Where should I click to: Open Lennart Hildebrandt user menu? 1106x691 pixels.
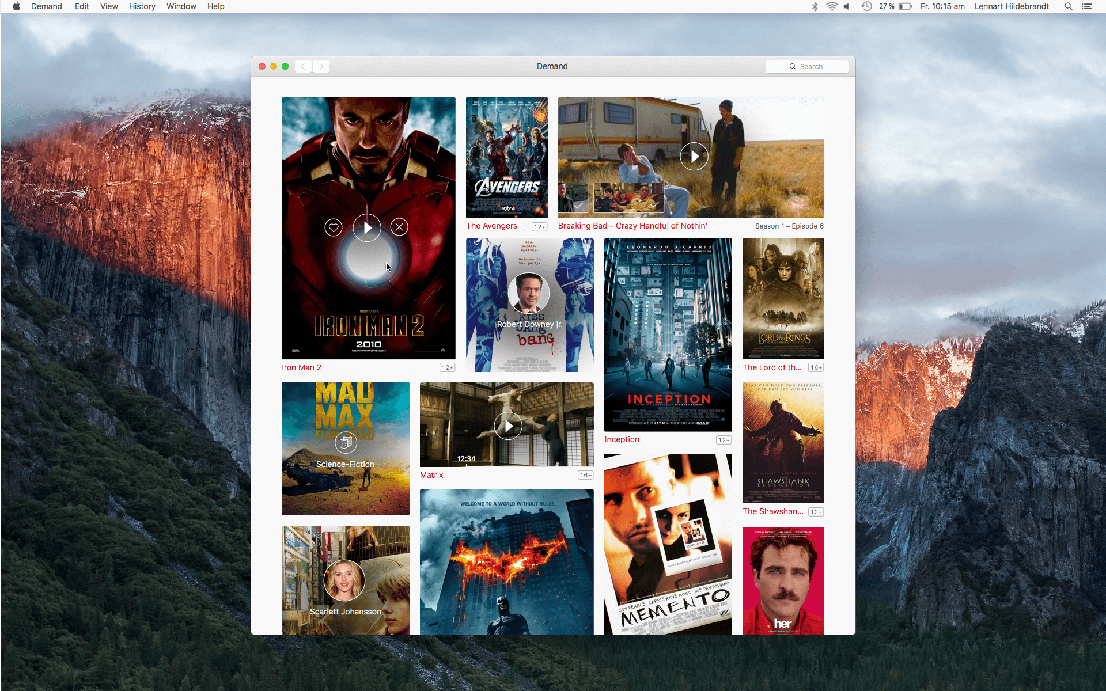1012,6
